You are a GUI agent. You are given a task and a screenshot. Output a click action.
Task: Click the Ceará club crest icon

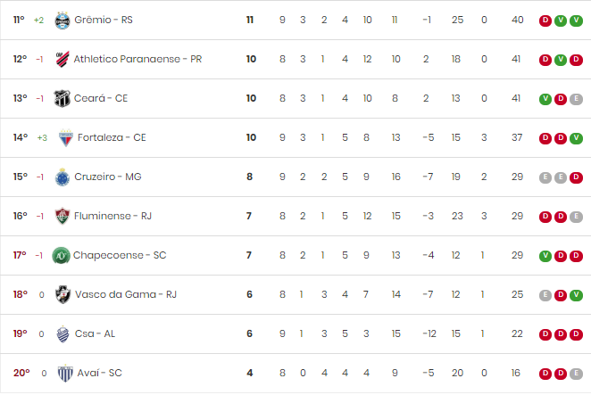[62, 99]
